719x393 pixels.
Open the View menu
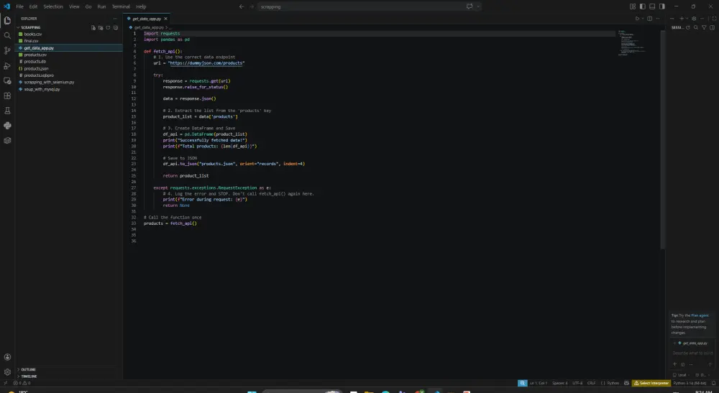click(x=74, y=6)
